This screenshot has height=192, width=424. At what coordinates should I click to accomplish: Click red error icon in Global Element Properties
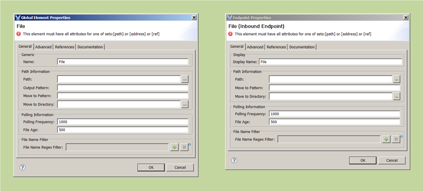coord(19,34)
